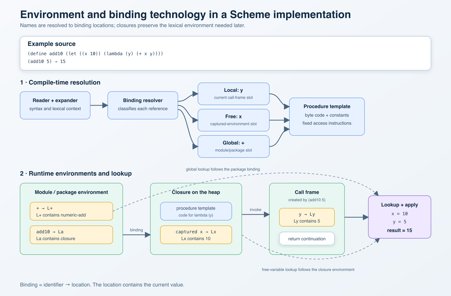Click the 'Example source' heading
Viewport: 451px width, 296px height.
(x=52, y=44)
